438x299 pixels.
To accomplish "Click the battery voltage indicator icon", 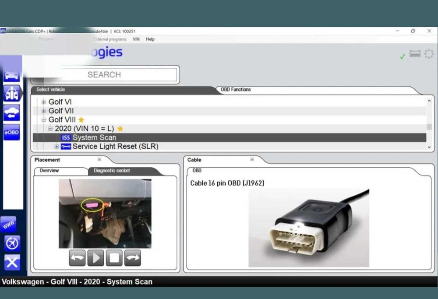I will tap(415, 53).
